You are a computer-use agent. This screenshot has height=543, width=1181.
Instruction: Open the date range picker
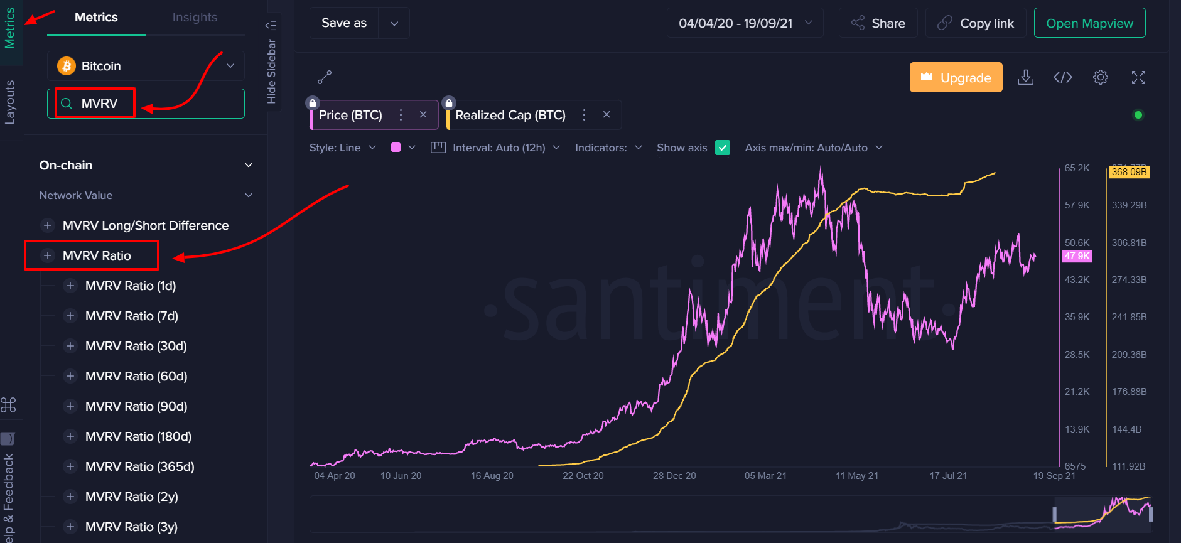(745, 23)
